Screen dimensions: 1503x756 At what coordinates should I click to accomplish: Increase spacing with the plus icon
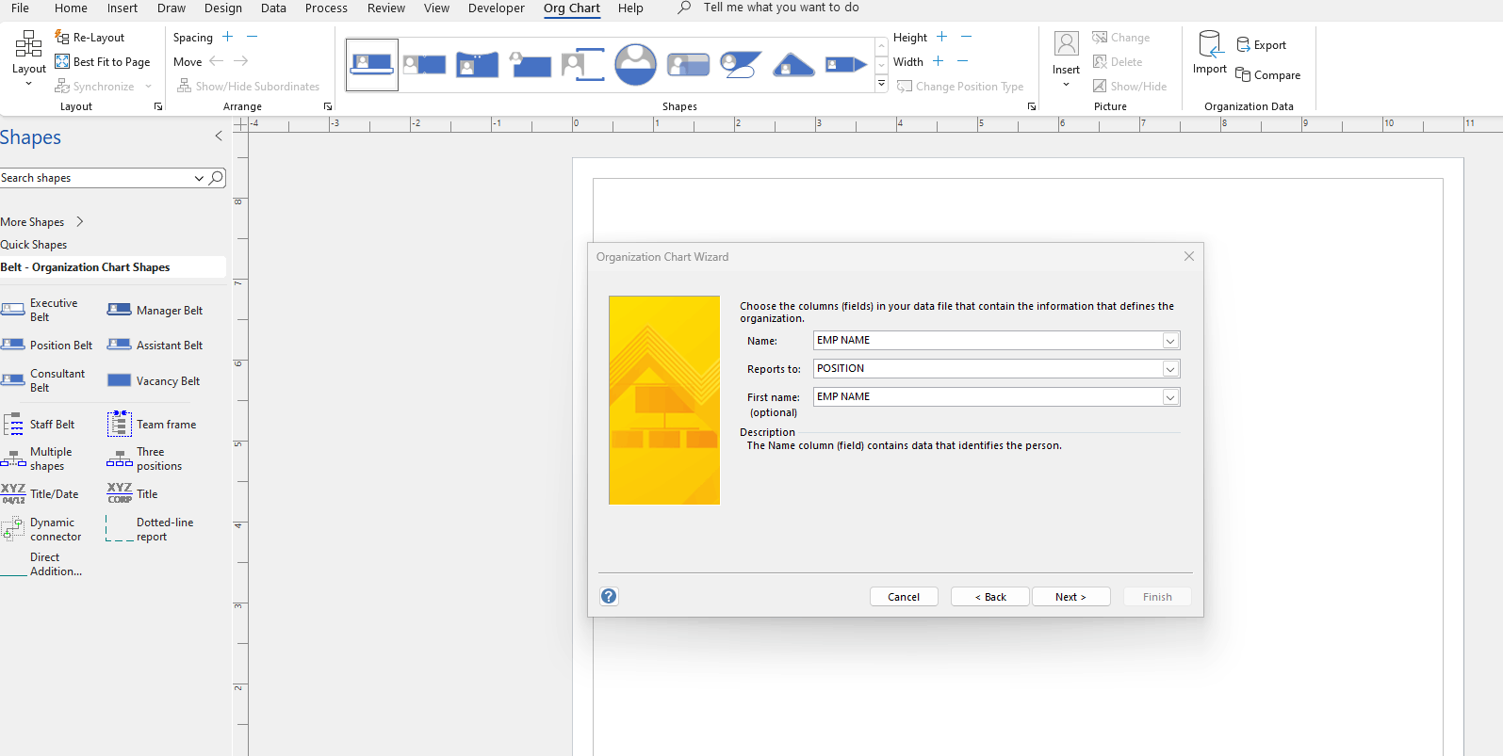pos(228,37)
